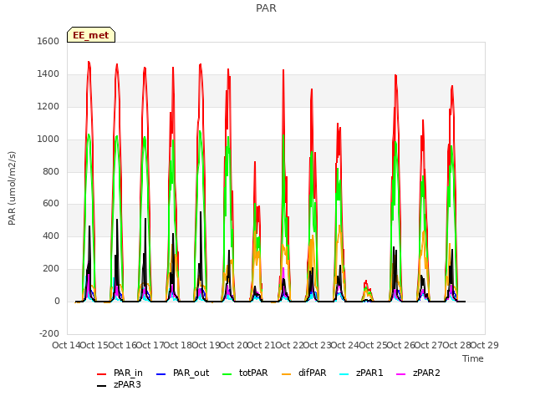Select the PAR_out legend label
535x401 pixels.
[191, 373]
